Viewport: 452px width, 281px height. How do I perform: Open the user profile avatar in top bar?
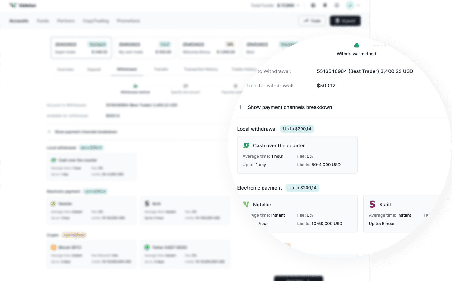pyautogui.click(x=350, y=5)
